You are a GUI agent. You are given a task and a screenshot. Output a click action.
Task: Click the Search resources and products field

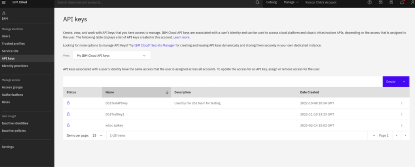(155, 2)
